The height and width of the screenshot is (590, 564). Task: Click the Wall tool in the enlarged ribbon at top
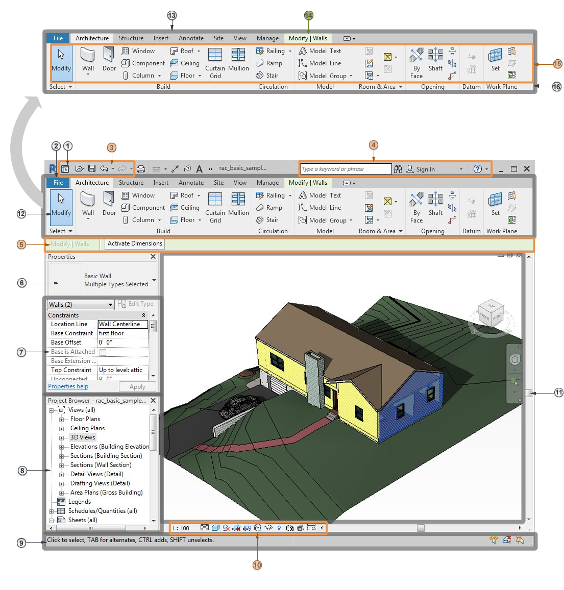pos(88,62)
